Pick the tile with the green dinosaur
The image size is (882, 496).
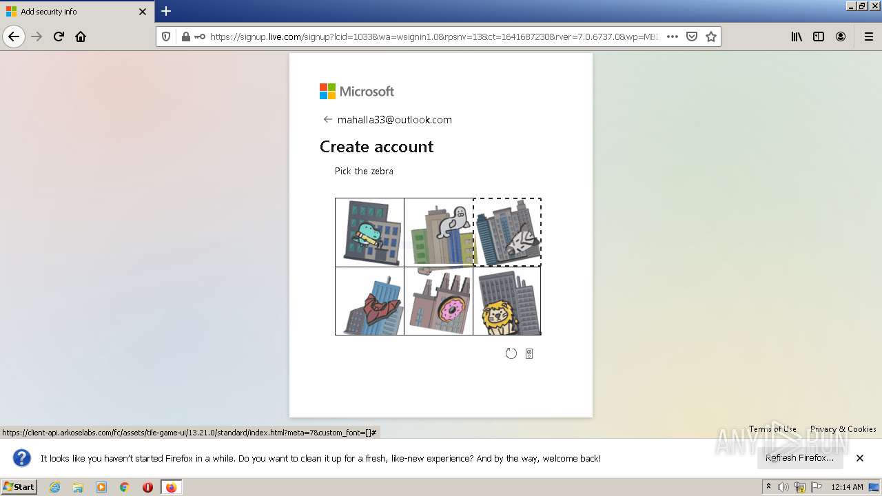pos(369,232)
